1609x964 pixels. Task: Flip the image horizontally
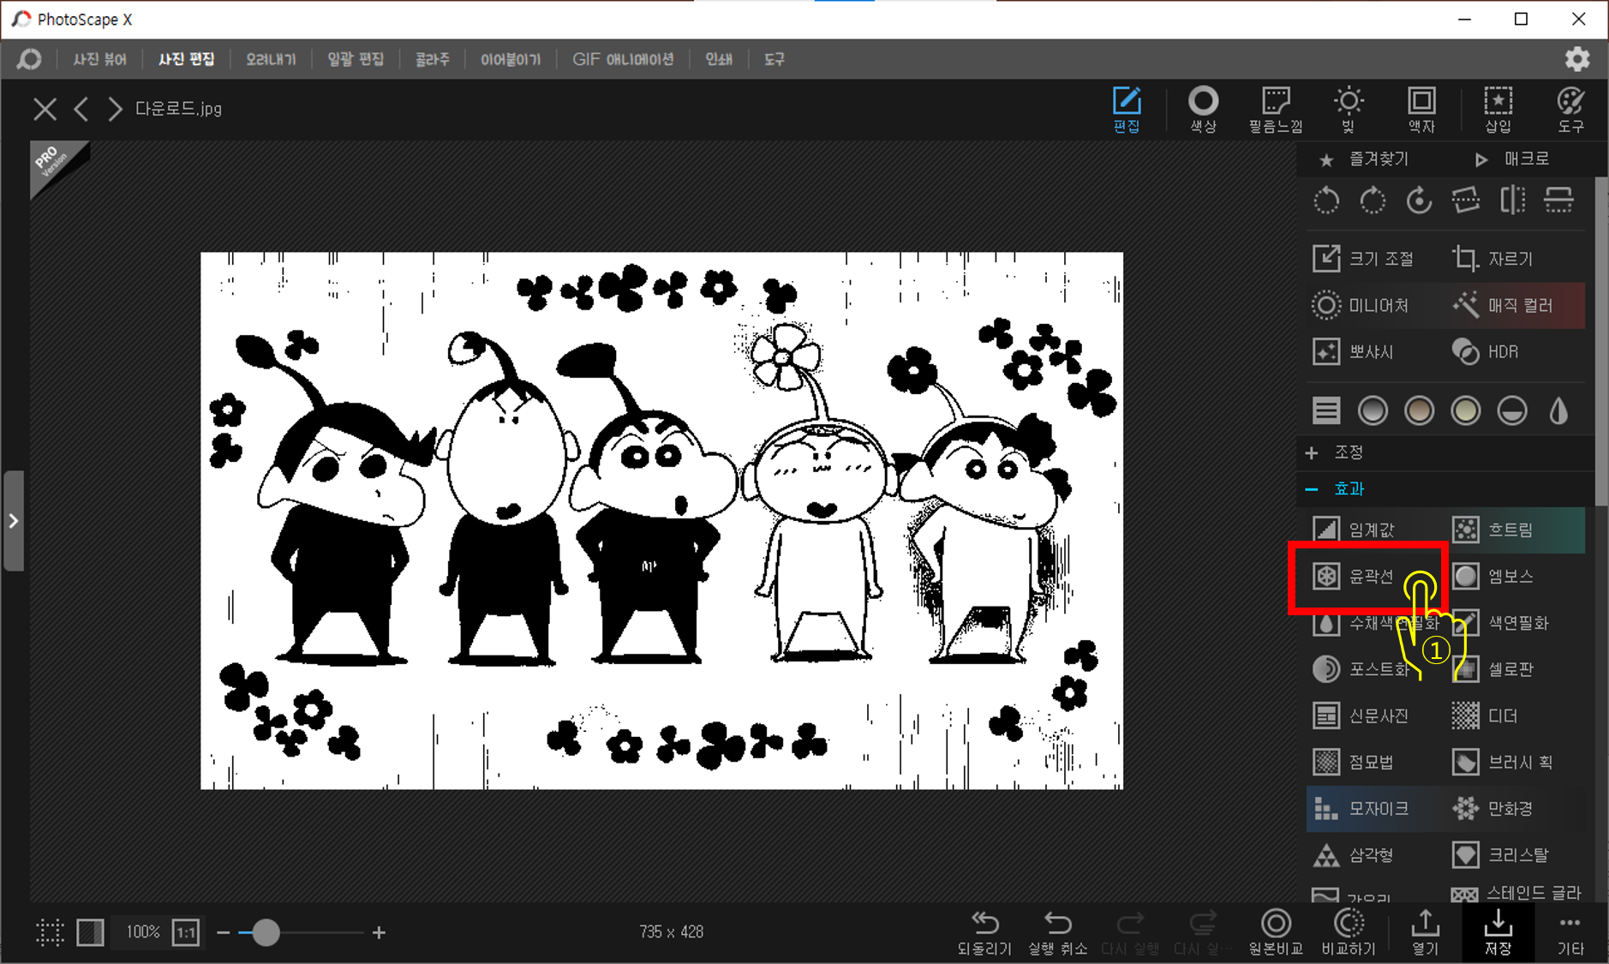point(1512,201)
